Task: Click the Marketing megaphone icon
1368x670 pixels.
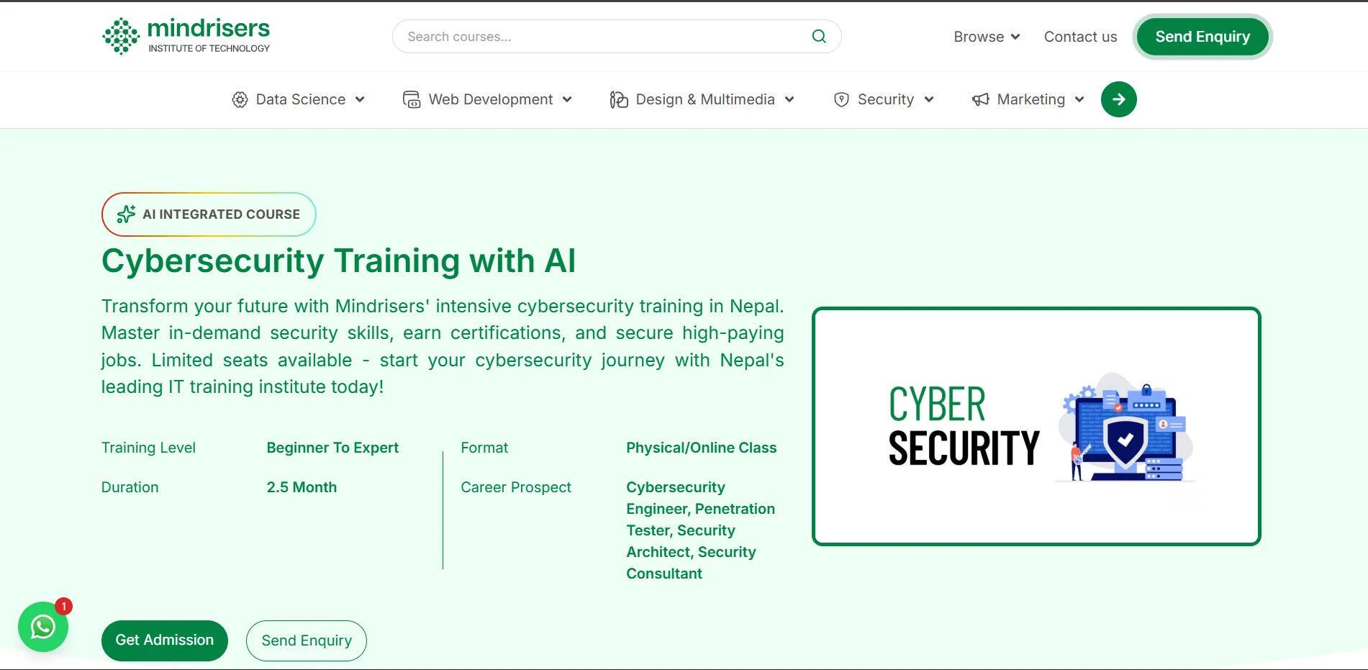Action: click(980, 99)
